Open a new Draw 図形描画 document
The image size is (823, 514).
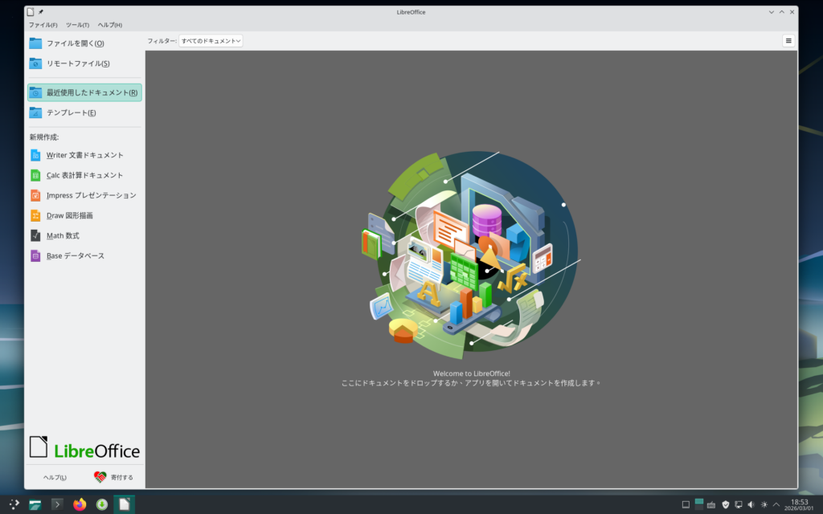[x=69, y=215]
